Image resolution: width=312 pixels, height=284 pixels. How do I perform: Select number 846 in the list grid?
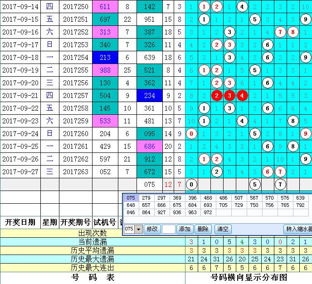[x=131, y=212]
